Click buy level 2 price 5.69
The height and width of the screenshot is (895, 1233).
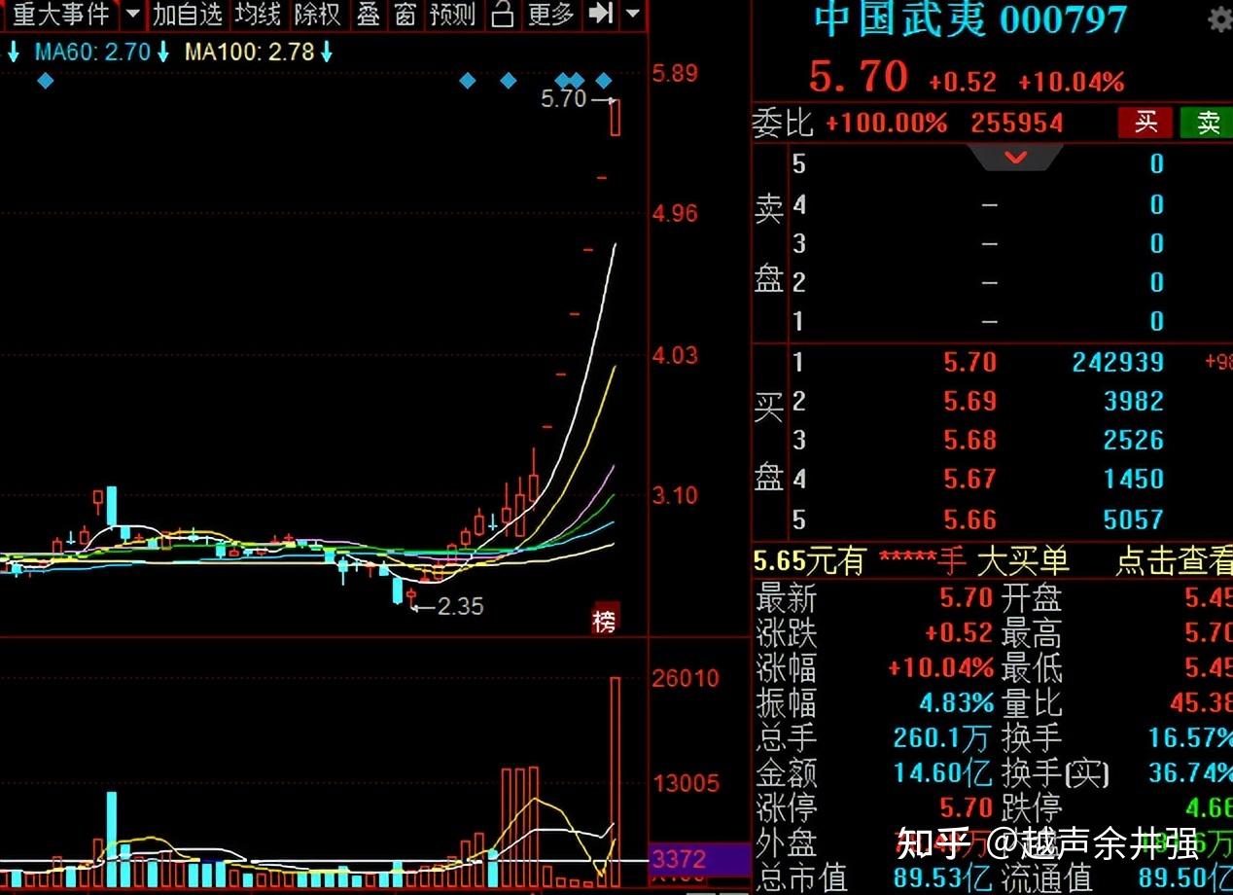(969, 402)
